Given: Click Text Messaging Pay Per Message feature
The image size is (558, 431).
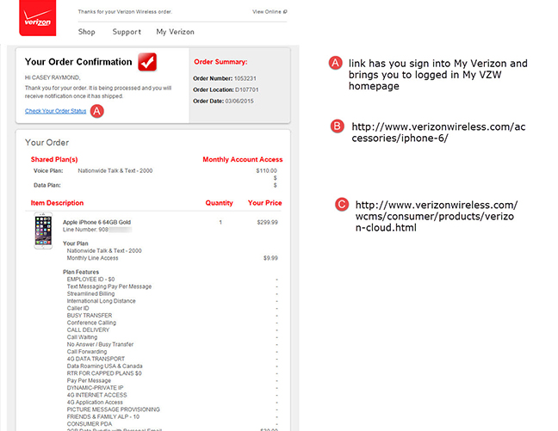Looking at the screenshot, I should [x=109, y=286].
